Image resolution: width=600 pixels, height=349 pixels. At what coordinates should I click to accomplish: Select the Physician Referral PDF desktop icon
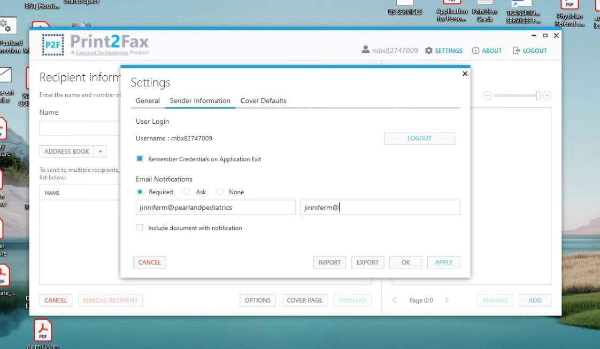click(570, 13)
